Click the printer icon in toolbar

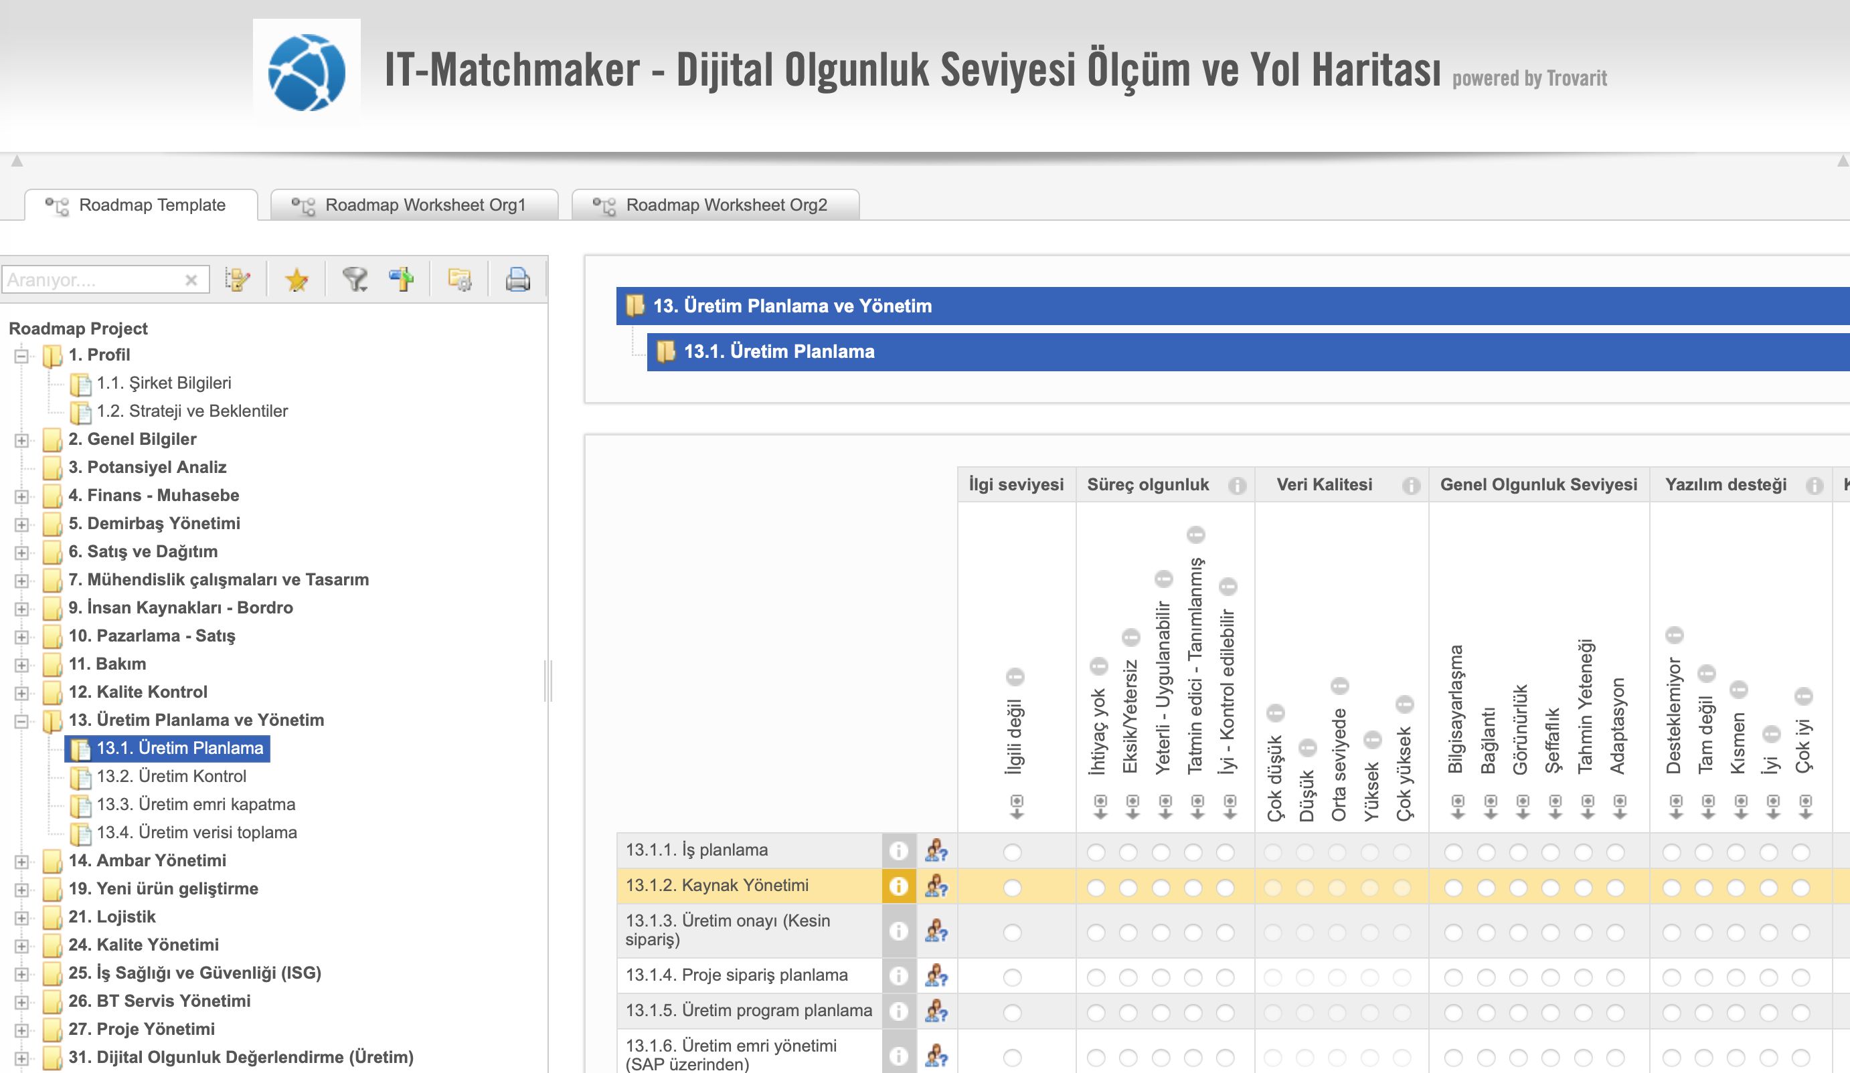tap(517, 280)
